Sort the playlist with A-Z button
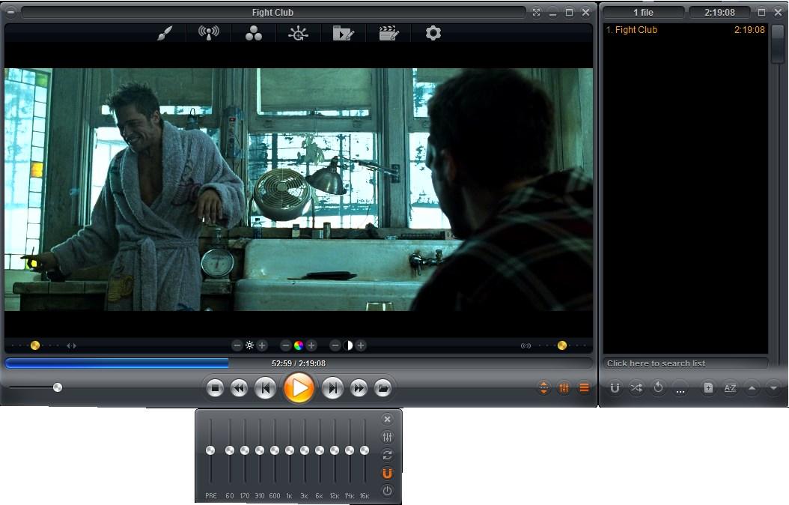Viewport: 789px width, 505px height. pos(730,388)
